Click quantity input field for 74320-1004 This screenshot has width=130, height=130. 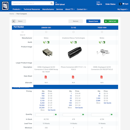click(100, 115)
